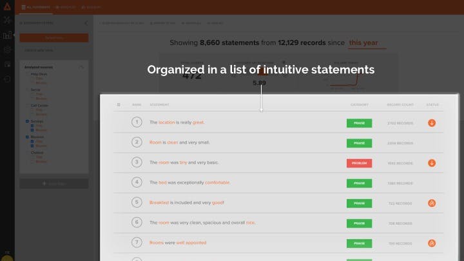Click the orange button atop filters panel
The image size is (464, 261).
pos(54,38)
